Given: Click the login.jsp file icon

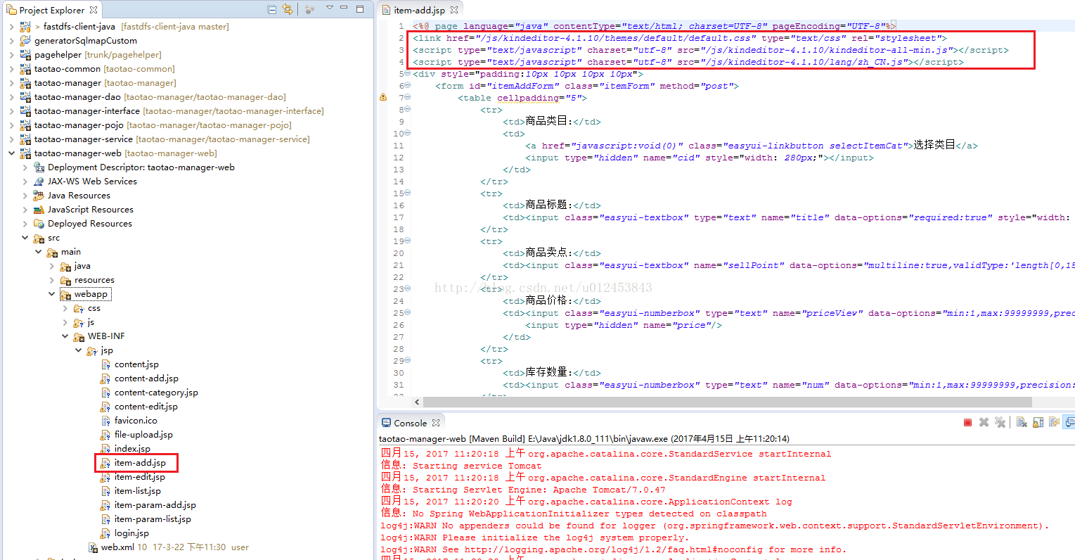Looking at the screenshot, I should click(105, 533).
